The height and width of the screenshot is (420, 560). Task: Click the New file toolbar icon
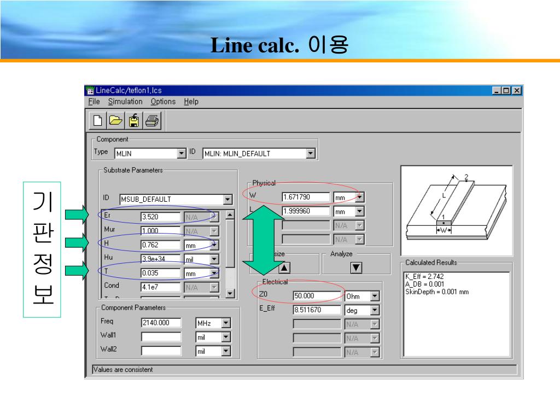[98, 120]
